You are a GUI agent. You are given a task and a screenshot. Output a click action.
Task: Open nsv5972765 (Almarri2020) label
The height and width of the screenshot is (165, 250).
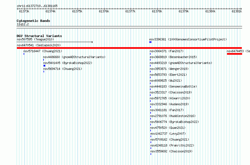click(x=170, y=98)
